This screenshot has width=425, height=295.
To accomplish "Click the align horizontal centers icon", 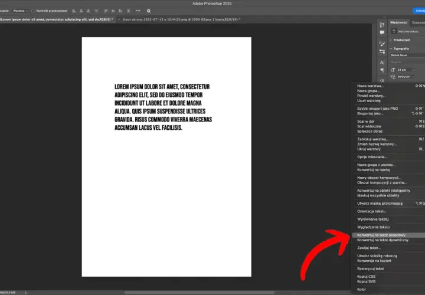I will click(x=81, y=11).
